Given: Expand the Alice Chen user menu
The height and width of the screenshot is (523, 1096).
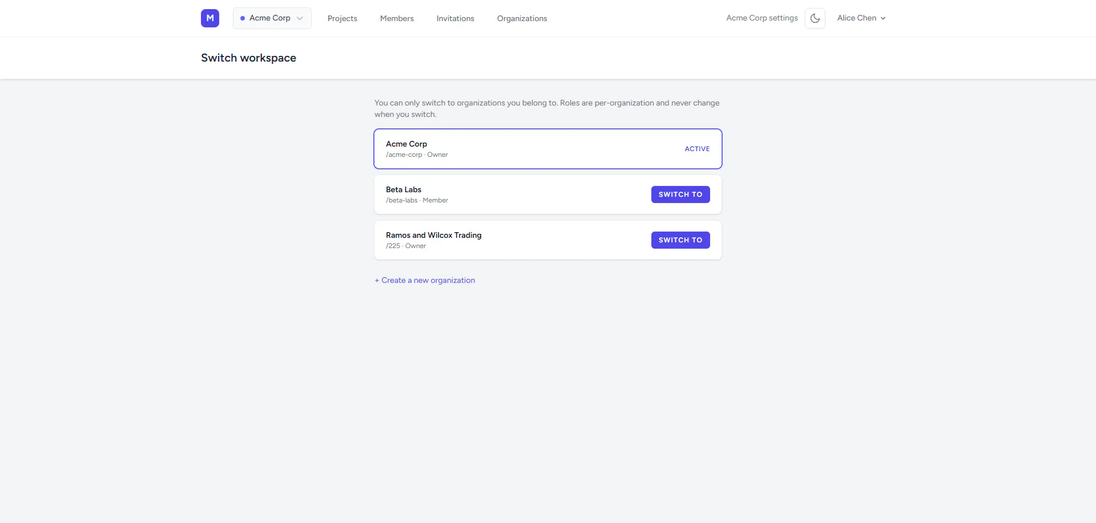Looking at the screenshot, I should coord(861,18).
